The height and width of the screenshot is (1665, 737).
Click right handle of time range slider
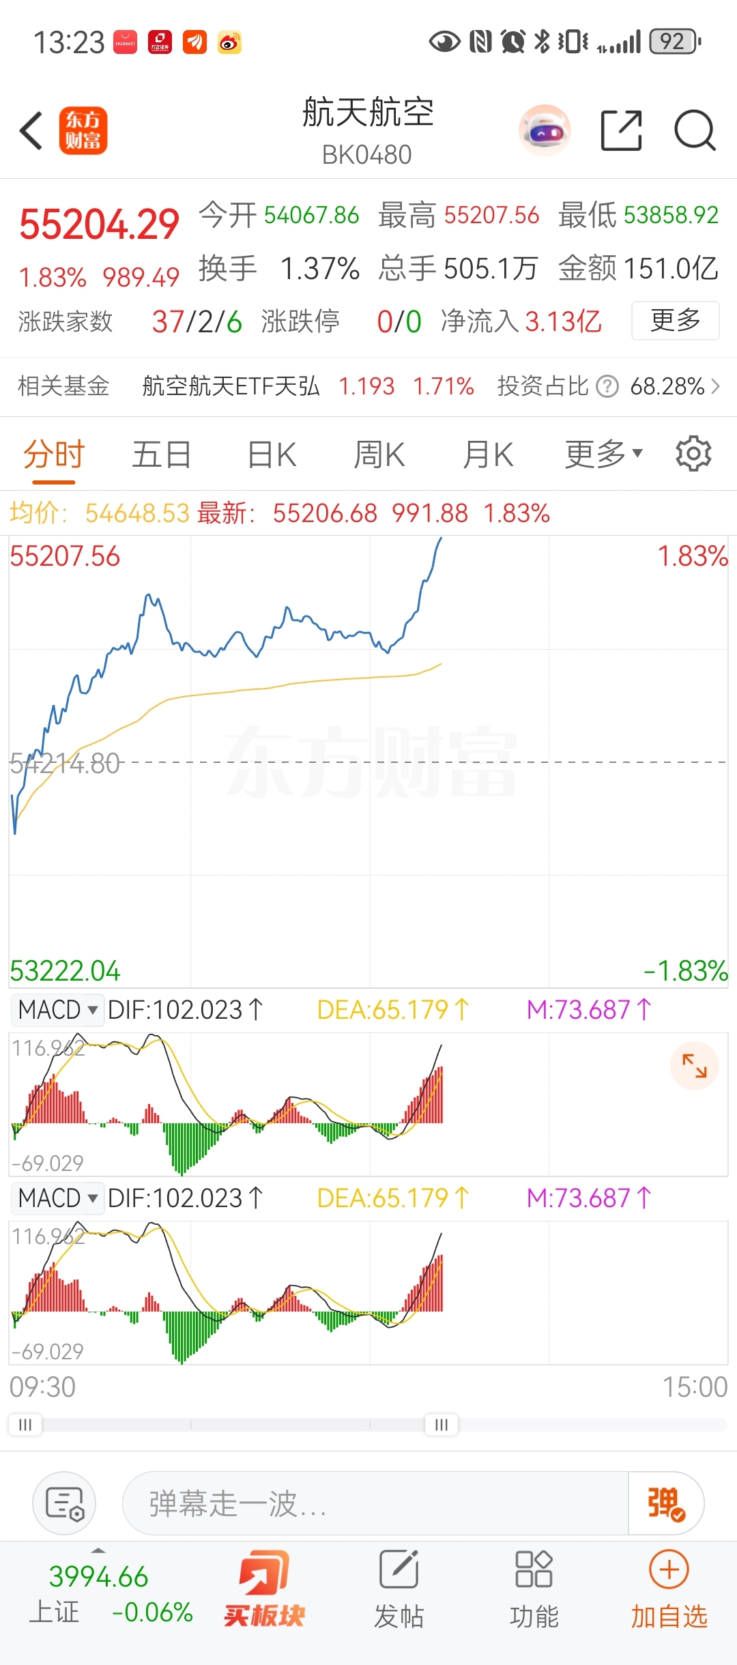click(x=442, y=1425)
